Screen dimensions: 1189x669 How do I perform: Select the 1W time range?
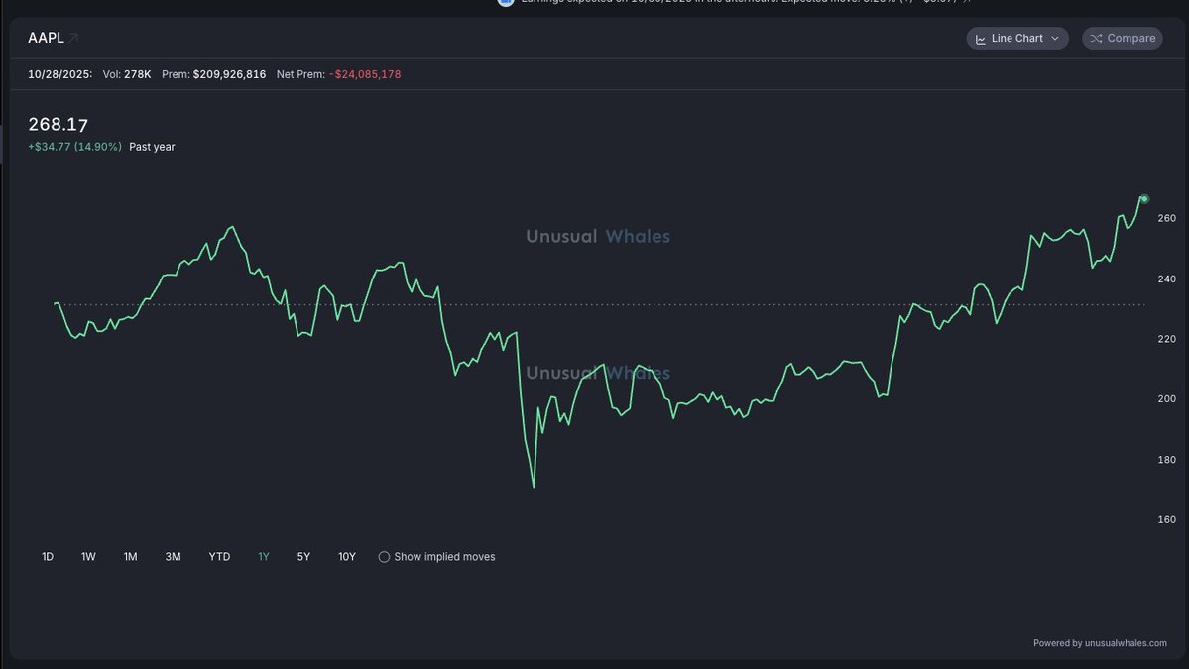[x=88, y=557]
